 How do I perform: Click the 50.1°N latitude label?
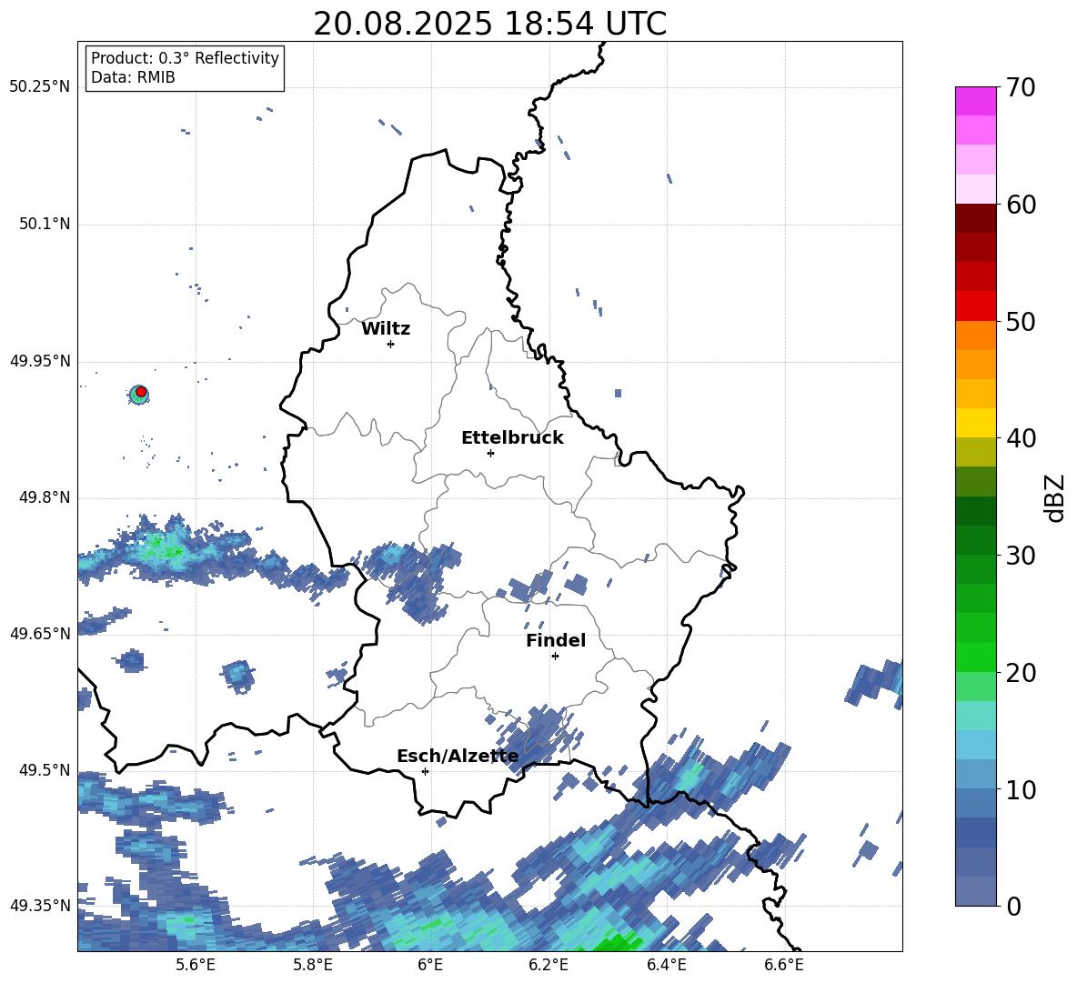pyautogui.click(x=45, y=225)
